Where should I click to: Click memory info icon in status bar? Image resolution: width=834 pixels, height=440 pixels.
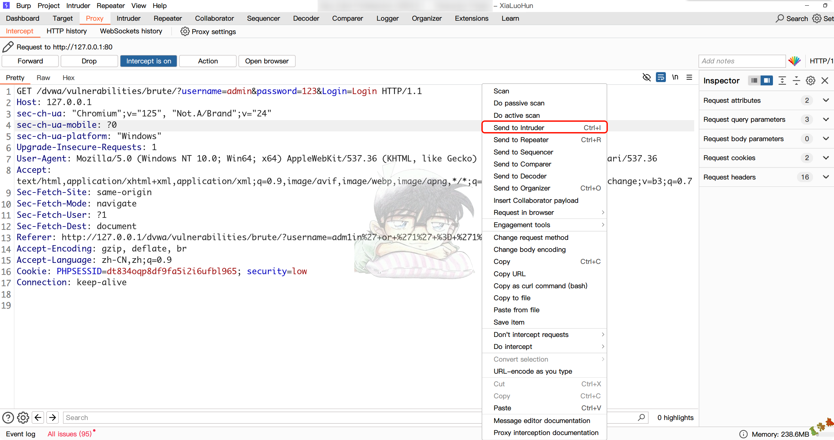[x=743, y=434]
